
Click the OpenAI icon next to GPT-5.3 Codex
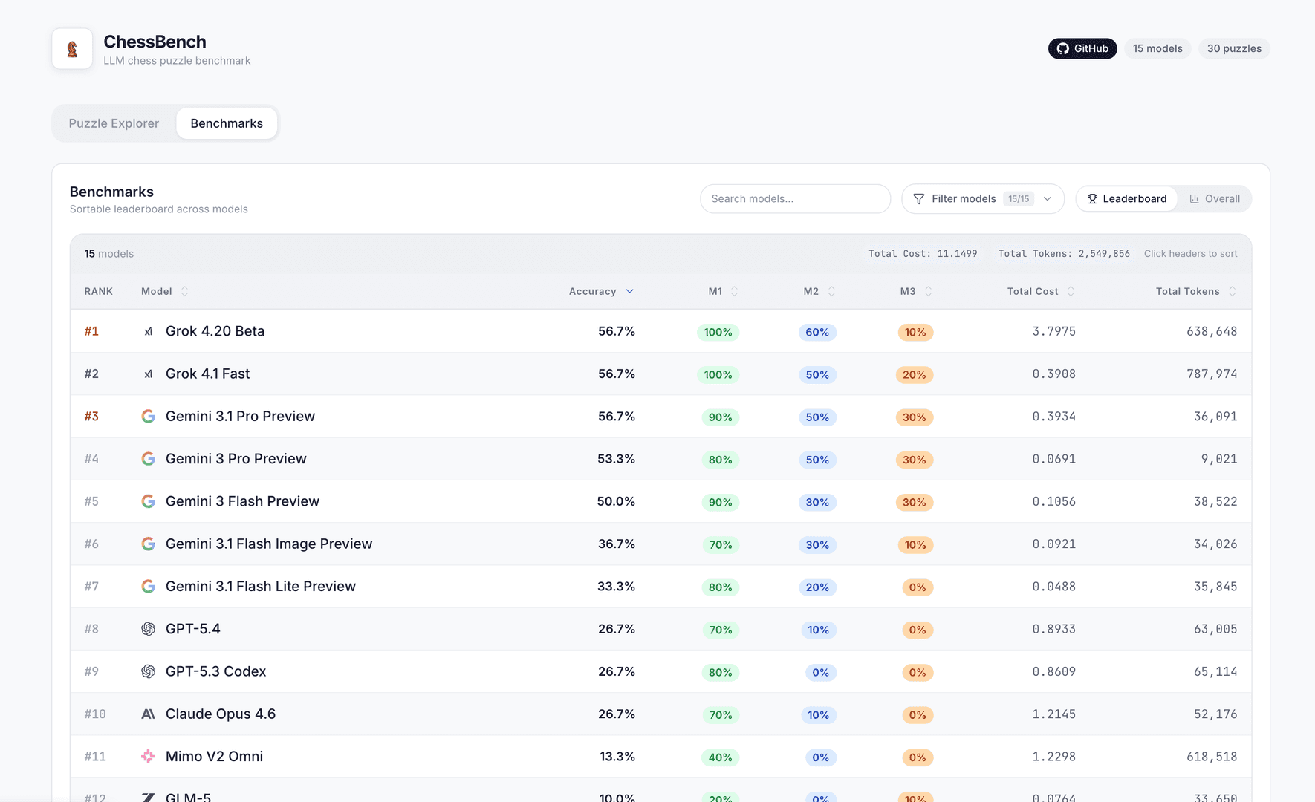(x=148, y=671)
